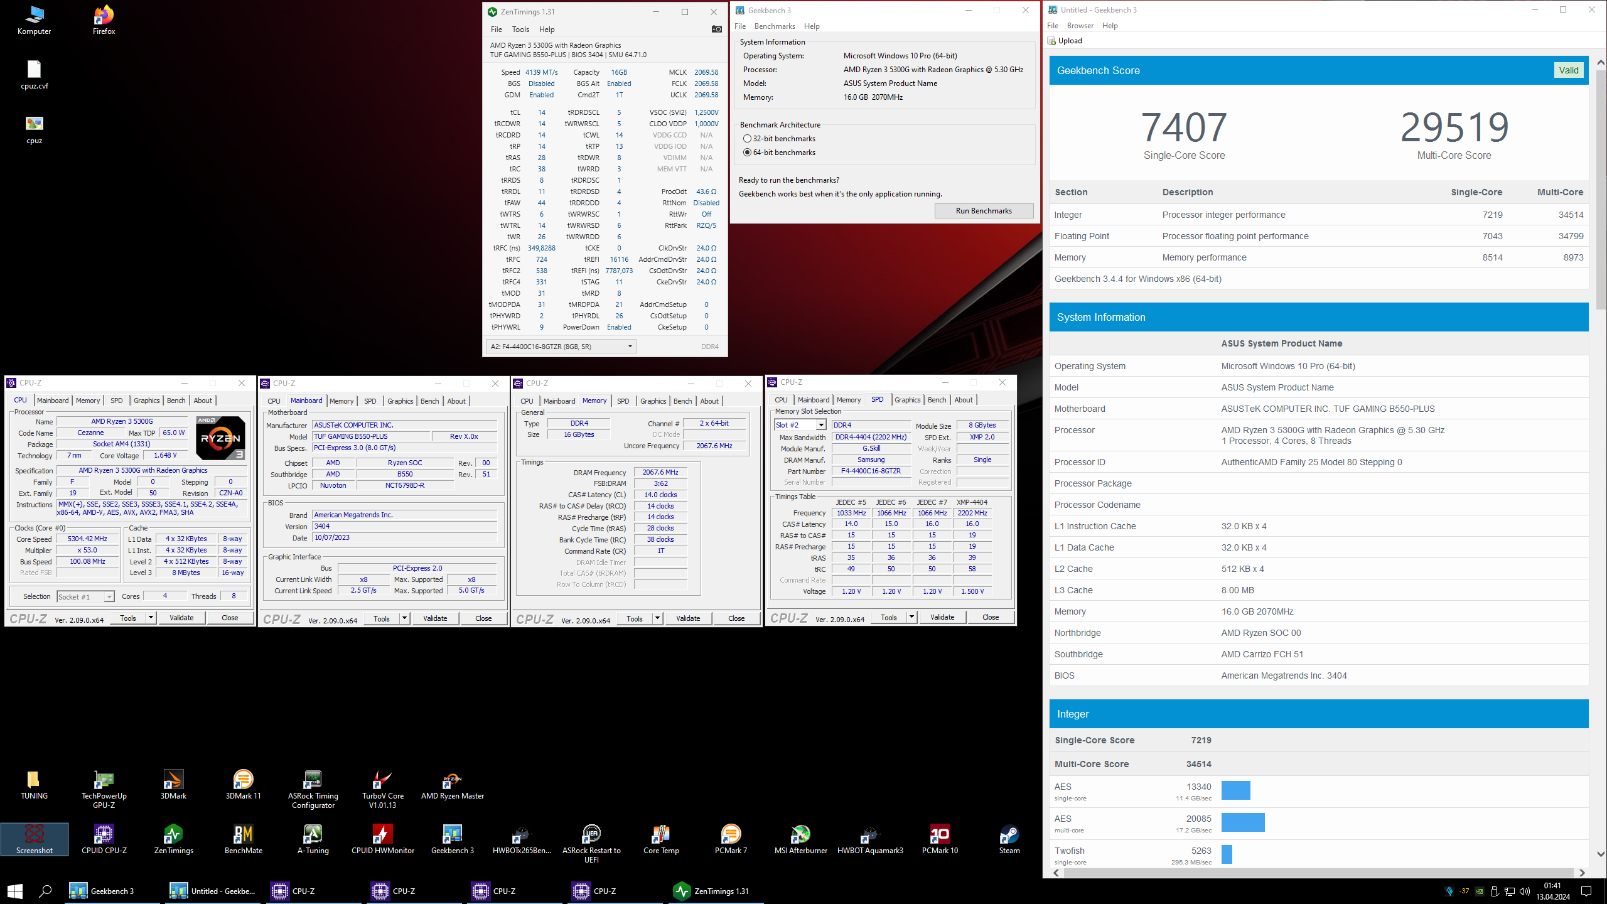This screenshot has width=1607, height=904.
Task: Launch ZenTimings desktop shortcut
Action: [173, 839]
